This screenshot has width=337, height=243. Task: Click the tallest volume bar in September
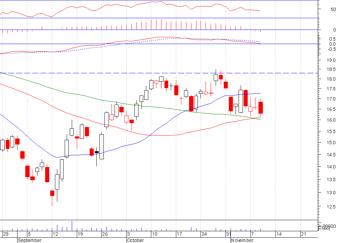(72, 226)
